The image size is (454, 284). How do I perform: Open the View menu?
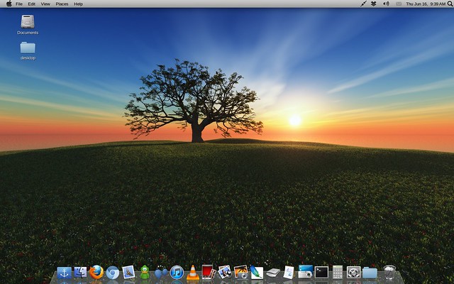[45, 4]
